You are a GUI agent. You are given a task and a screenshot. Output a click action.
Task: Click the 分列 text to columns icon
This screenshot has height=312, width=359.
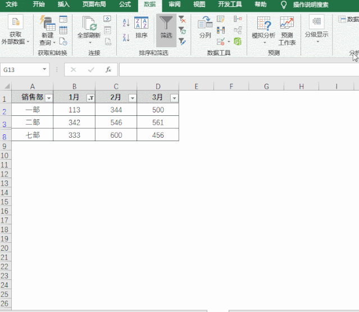point(205,23)
